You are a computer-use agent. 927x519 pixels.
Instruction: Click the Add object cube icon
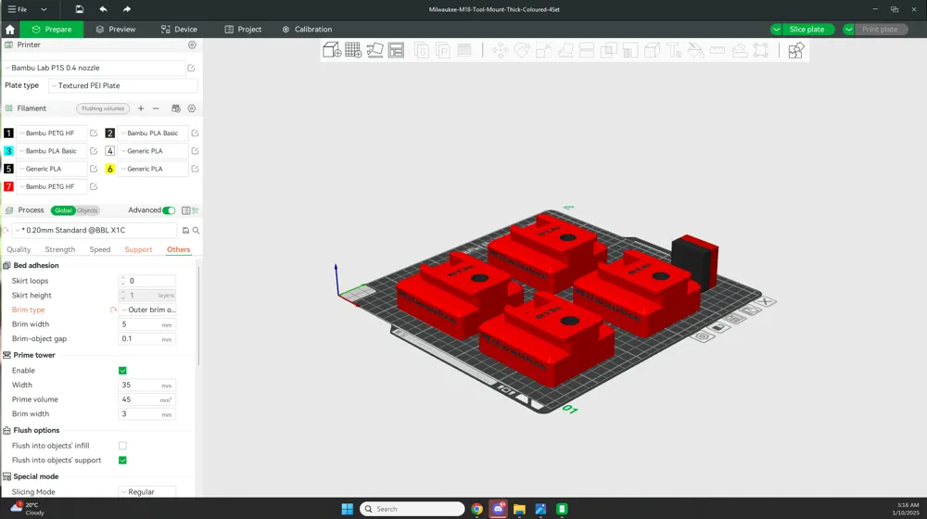332,50
